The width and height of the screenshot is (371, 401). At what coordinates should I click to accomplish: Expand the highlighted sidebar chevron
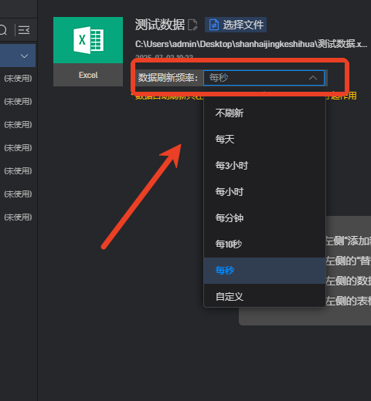click(24, 56)
